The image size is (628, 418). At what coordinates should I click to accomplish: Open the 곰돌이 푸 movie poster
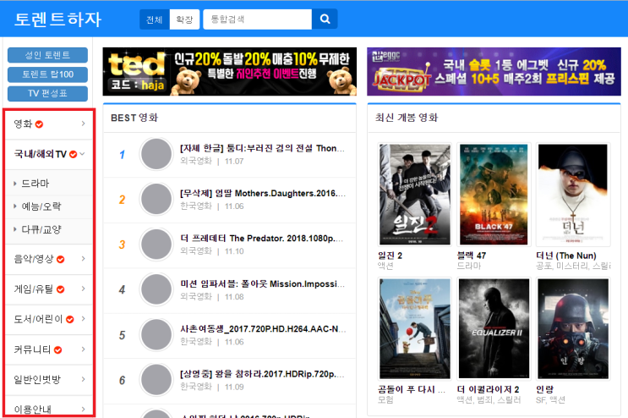tap(415, 328)
